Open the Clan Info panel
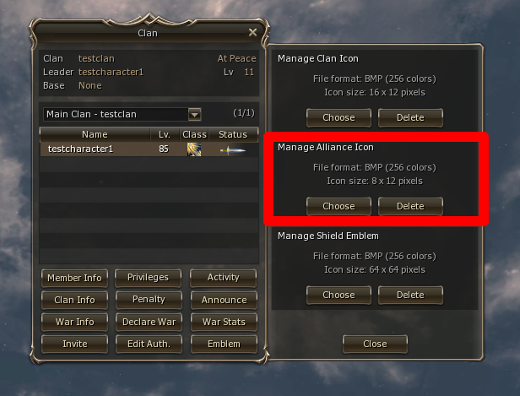Image resolution: width=520 pixels, height=396 pixels. 75,300
